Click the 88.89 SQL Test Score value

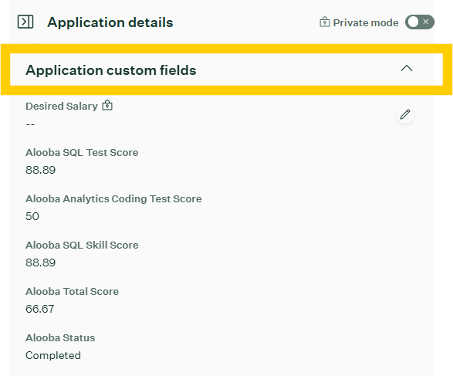coord(40,170)
